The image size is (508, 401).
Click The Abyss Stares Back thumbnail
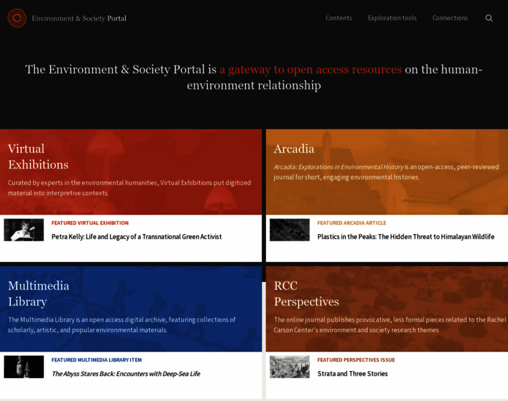23,367
